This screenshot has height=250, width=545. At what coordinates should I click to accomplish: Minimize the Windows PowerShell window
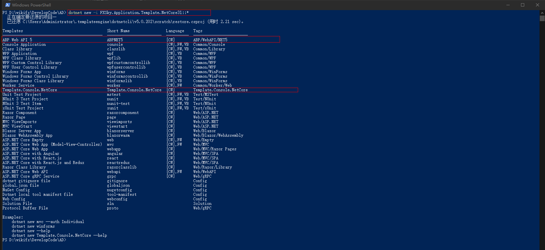pos(508,5)
